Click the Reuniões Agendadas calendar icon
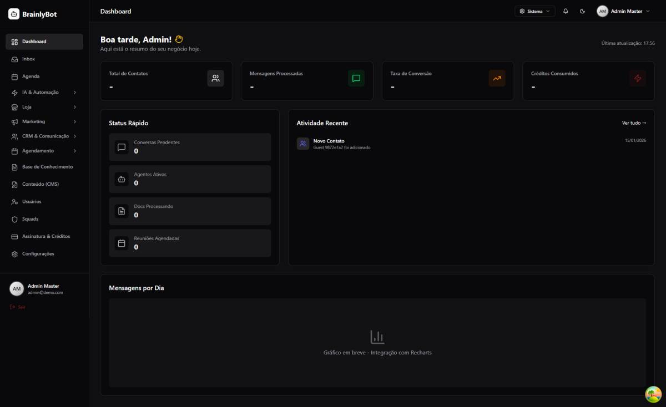 122,243
